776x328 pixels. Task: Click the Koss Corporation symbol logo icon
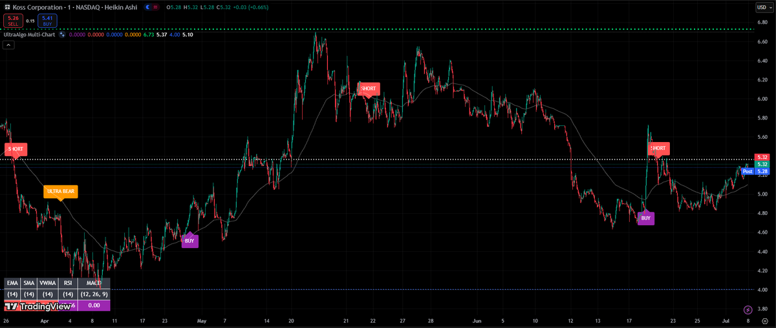click(x=6, y=7)
